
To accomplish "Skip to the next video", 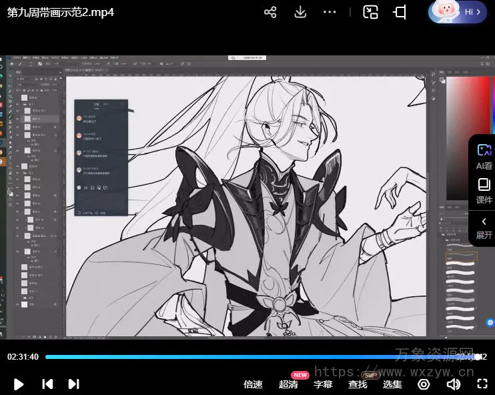I will 74,384.
